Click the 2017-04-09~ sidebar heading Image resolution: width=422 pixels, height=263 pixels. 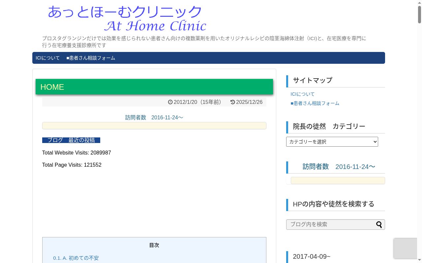point(312,256)
